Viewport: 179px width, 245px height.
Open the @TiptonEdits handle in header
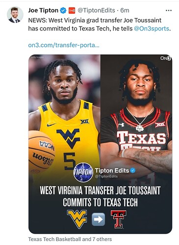coord(96,10)
